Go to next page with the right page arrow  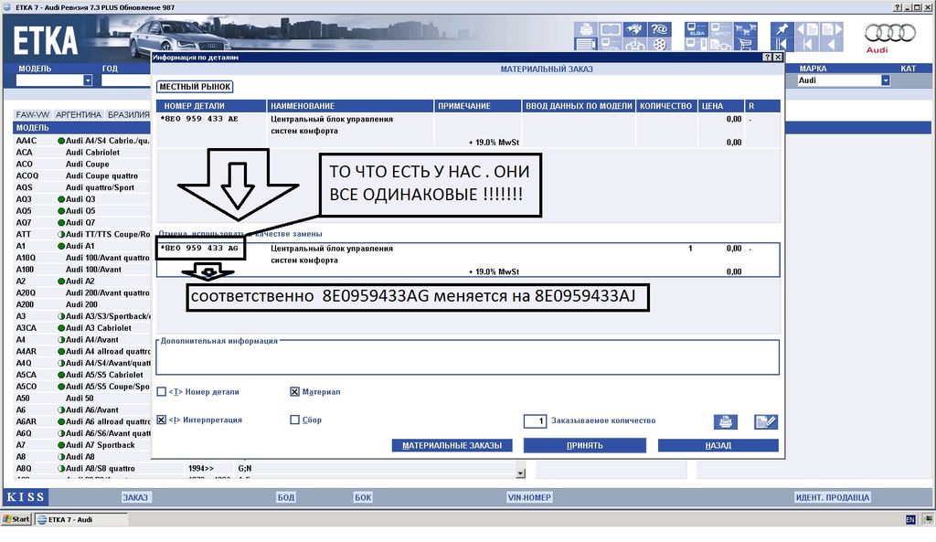(x=831, y=29)
